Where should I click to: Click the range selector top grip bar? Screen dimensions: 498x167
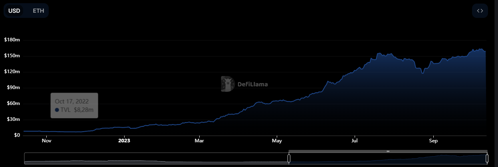point(388,151)
